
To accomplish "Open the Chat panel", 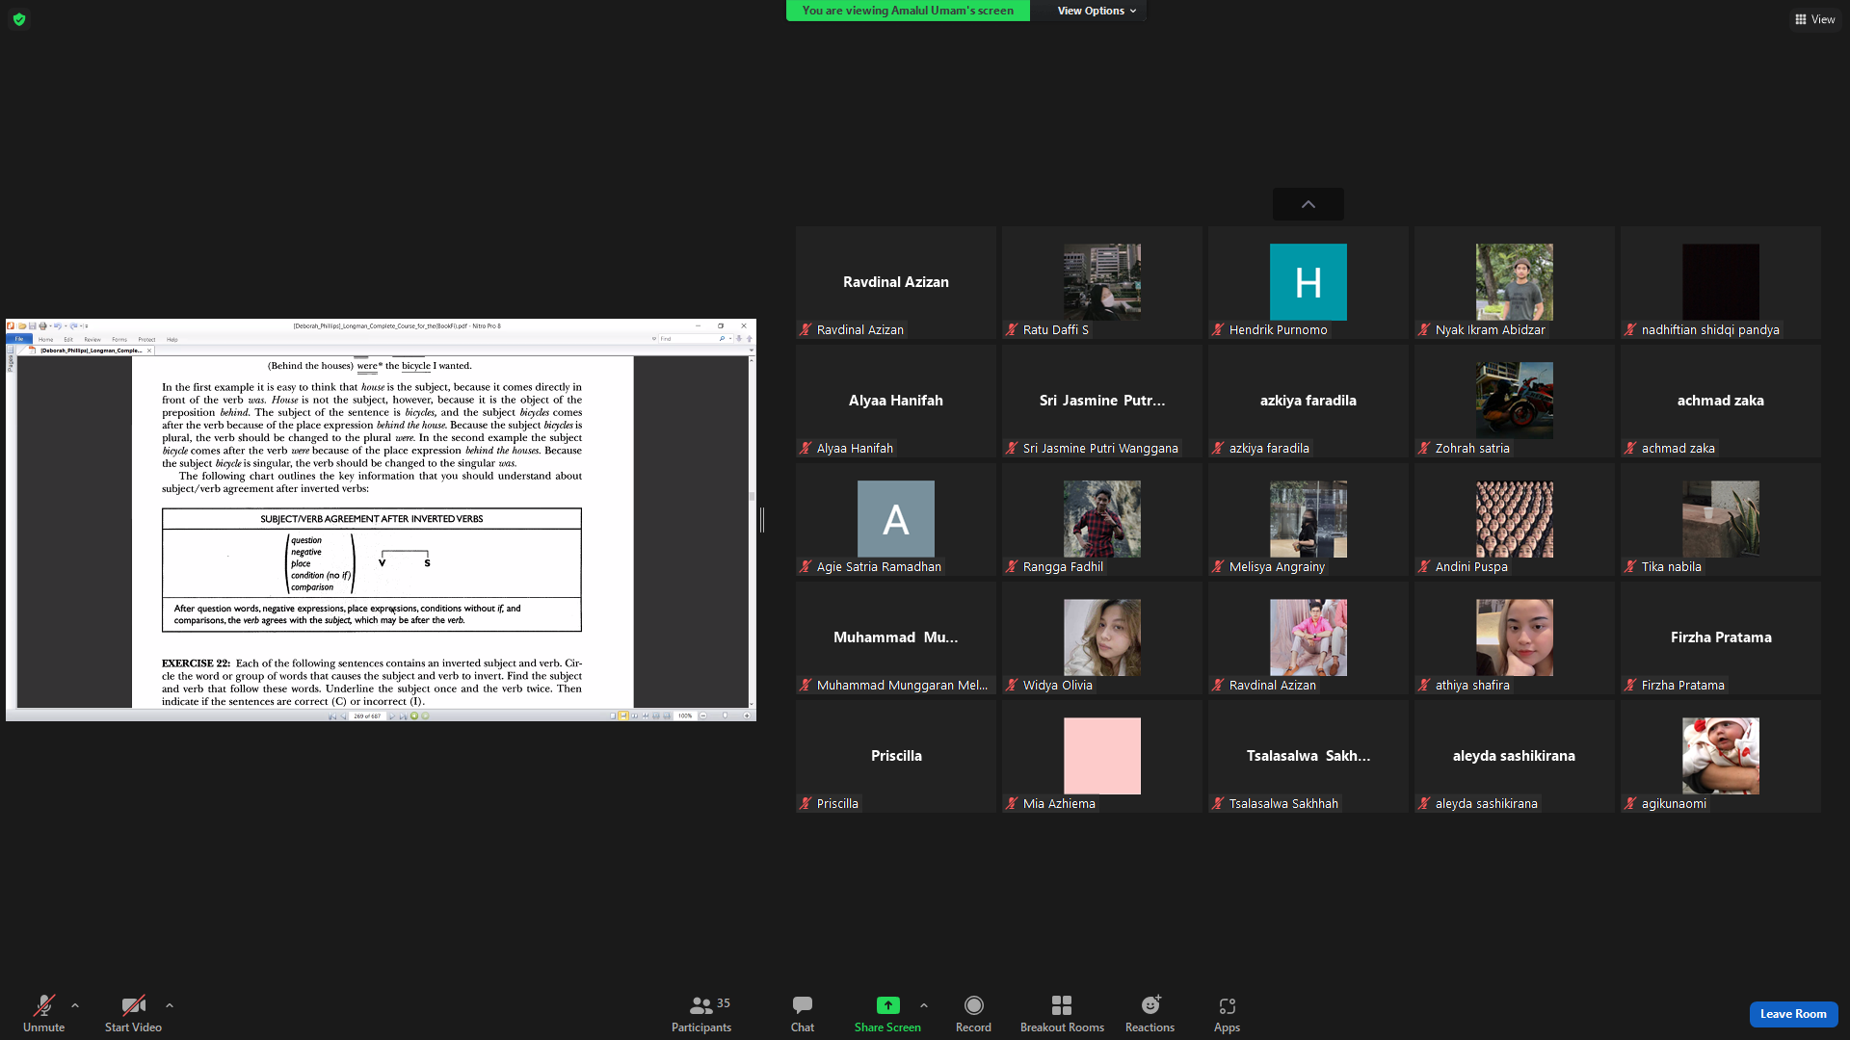I will pyautogui.click(x=803, y=1013).
